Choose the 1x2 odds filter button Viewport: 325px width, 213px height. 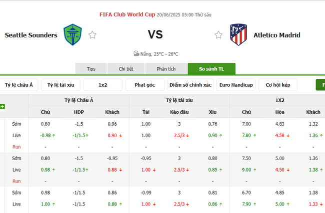tap(102, 85)
